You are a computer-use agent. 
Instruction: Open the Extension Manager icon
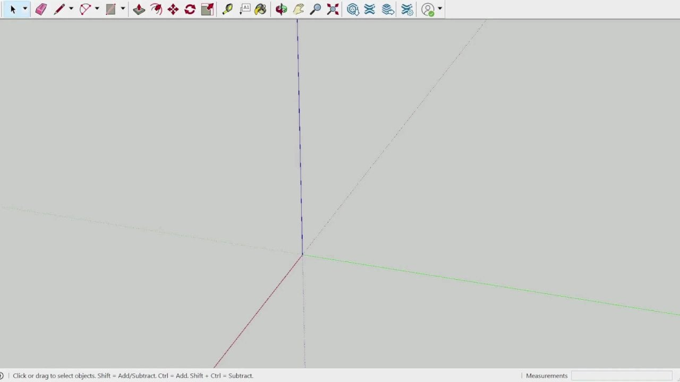tap(407, 9)
